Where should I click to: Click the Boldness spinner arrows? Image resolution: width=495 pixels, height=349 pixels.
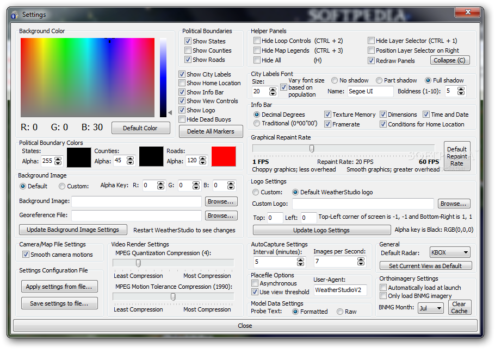point(461,91)
